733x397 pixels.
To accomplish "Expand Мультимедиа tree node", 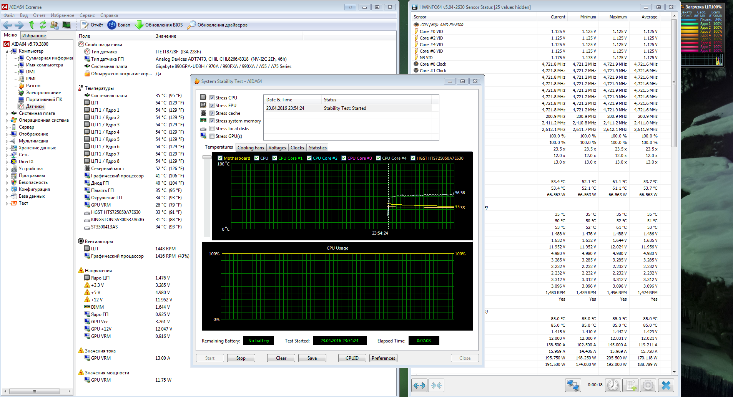I will click(7, 141).
